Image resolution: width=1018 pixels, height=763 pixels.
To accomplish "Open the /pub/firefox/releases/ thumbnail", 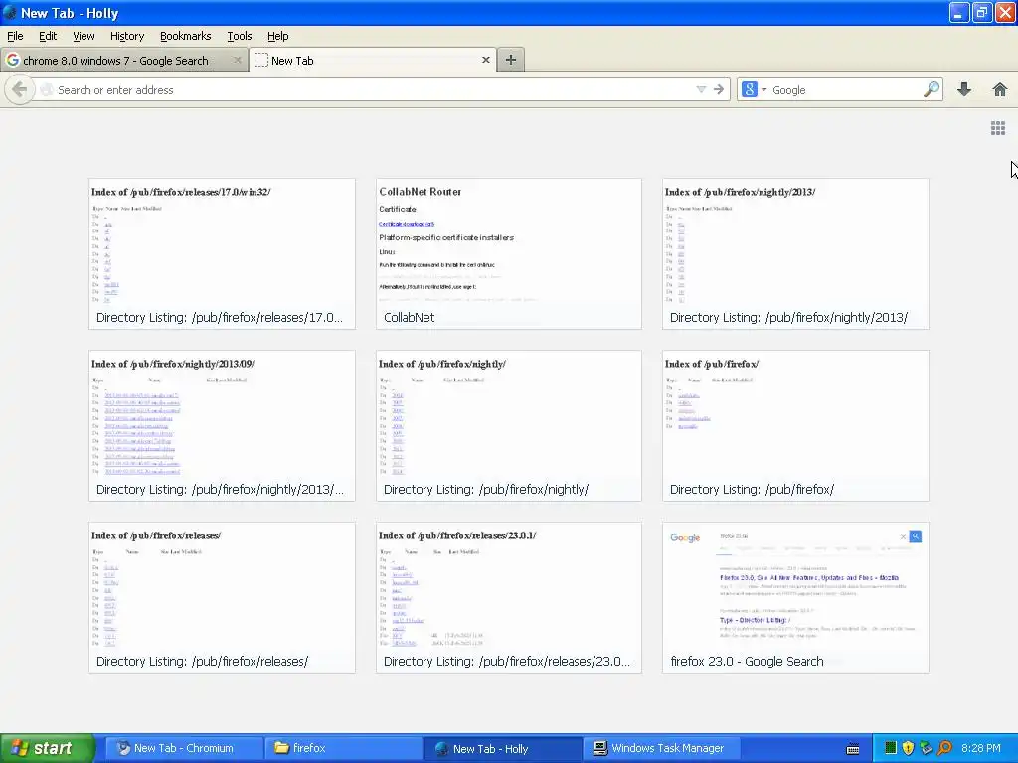I will tap(222, 597).
